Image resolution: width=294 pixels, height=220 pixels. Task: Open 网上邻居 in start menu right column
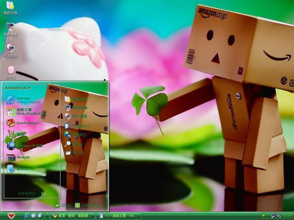[x=76, y=116]
